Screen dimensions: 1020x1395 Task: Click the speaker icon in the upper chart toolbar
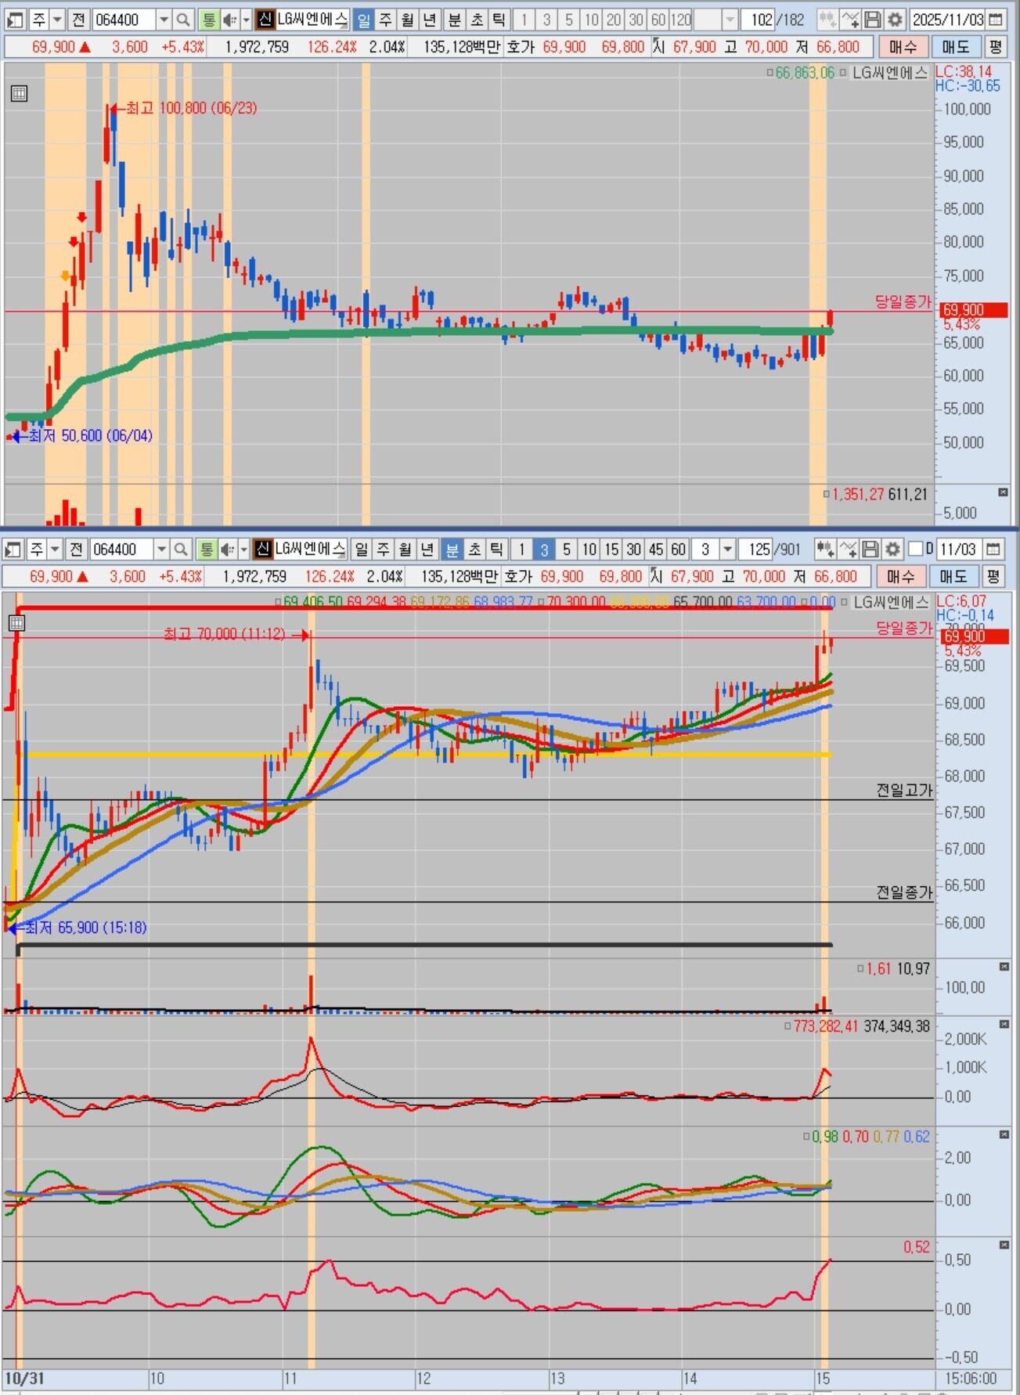[x=229, y=20]
